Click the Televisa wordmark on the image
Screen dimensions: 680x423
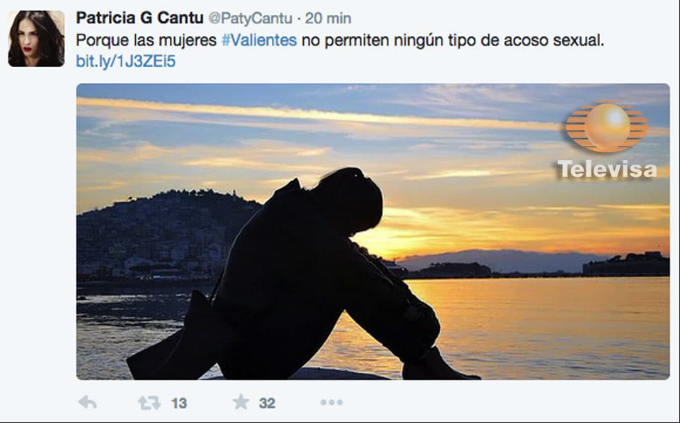pyautogui.click(x=606, y=169)
